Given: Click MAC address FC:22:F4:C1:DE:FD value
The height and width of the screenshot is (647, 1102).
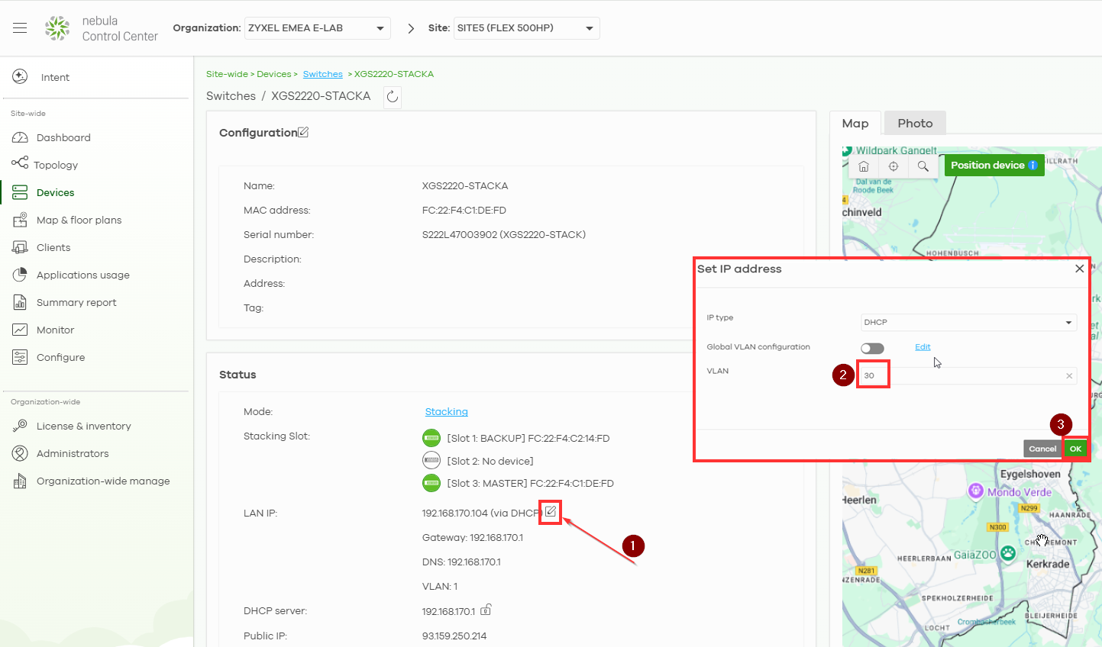Looking at the screenshot, I should [x=464, y=210].
